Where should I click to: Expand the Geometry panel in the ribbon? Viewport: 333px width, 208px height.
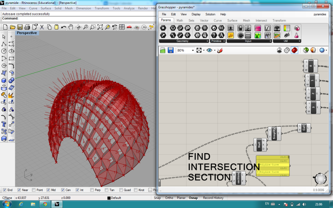click(x=207, y=41)
